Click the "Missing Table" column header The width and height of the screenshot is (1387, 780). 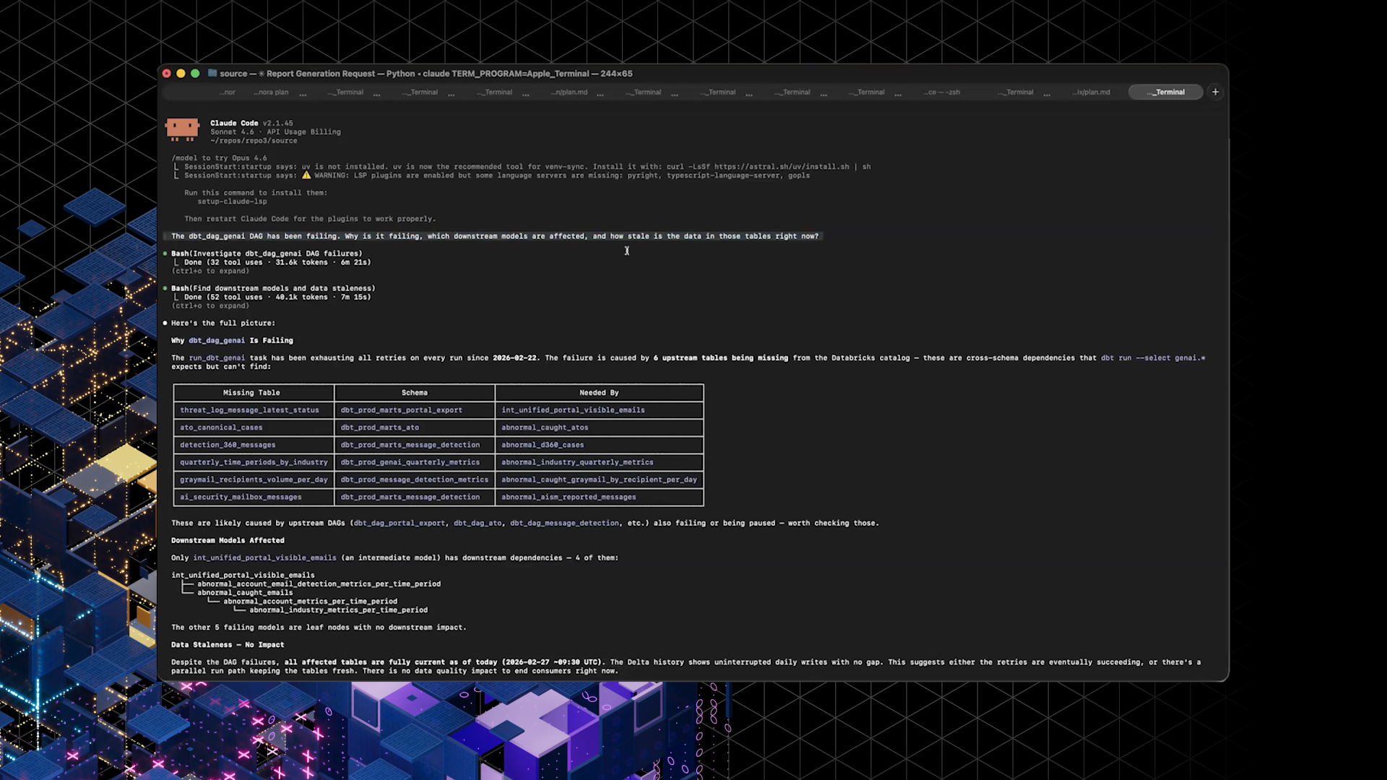(251, 393)
